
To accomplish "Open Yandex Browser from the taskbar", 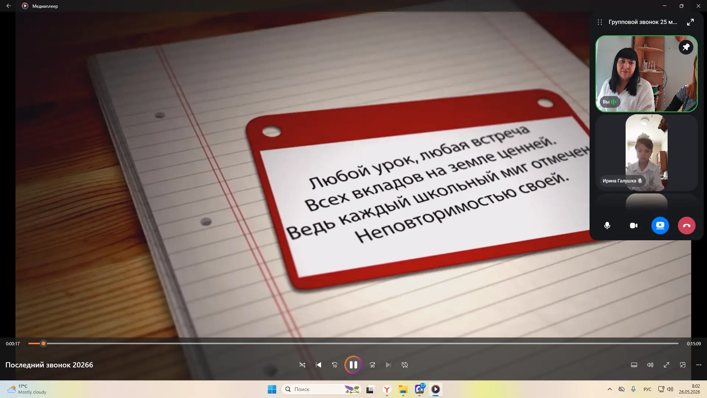I will [387, 389].
